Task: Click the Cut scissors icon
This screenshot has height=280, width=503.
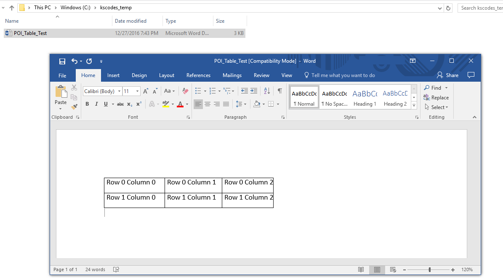Action: 74,88
